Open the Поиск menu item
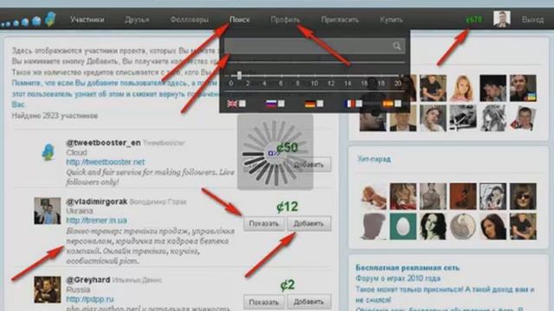This screenshot has width=554, height=311. (x=240, y=20)
